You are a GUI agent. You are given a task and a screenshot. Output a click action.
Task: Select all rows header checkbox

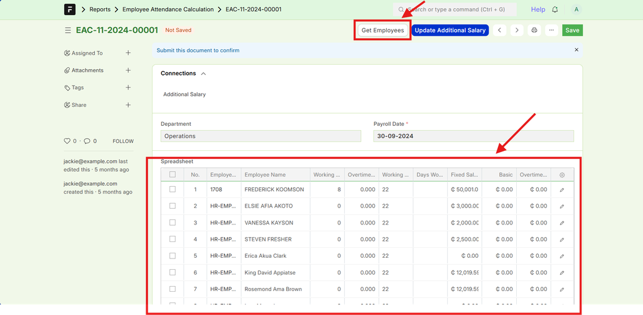pyautogui.click(x=173, y=174)
